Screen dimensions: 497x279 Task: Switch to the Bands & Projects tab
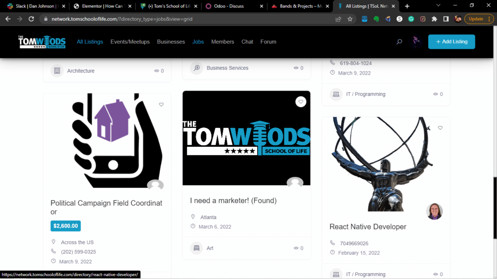(300, 6)
